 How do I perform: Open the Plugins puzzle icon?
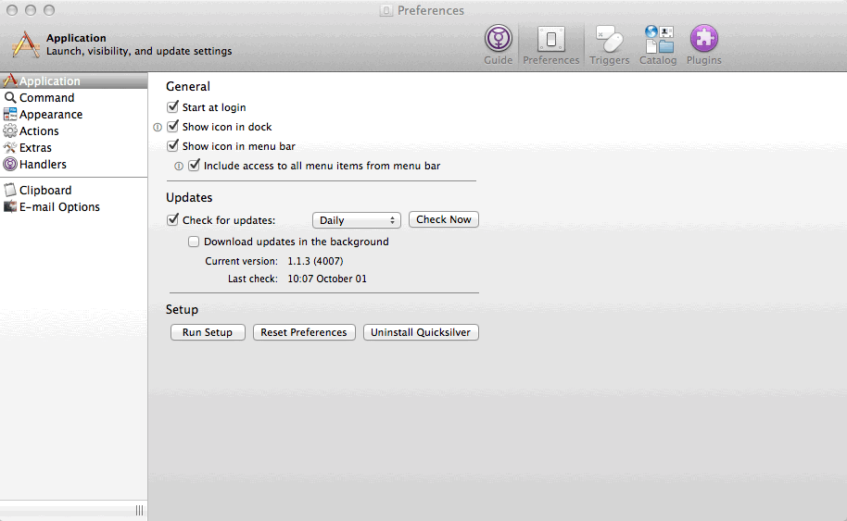(x=704, y=39)
